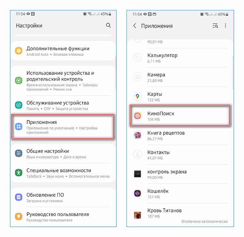
Task: Tap the Обслуживание устройства teal icon
Action: click(19, 105)
